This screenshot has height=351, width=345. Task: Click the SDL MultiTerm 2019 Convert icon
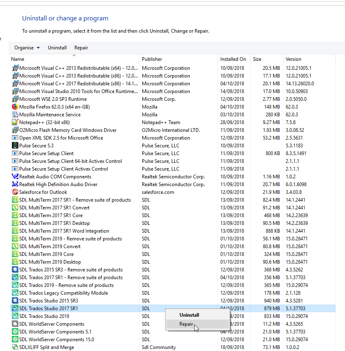click(x=15, y=247)
